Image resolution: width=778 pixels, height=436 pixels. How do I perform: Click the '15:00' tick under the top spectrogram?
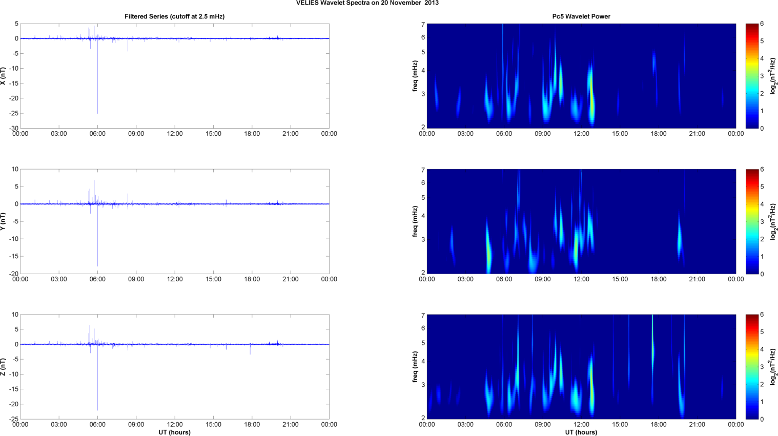[x=620, y=134]
